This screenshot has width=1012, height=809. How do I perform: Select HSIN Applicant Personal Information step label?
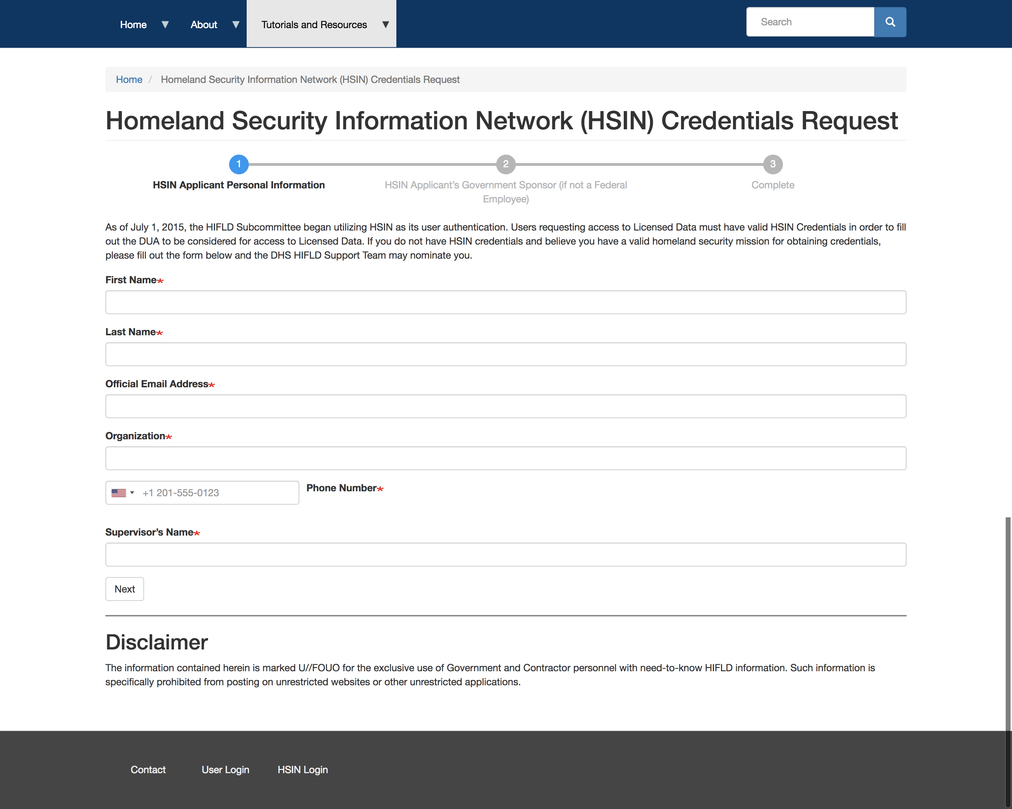[239, 185]
